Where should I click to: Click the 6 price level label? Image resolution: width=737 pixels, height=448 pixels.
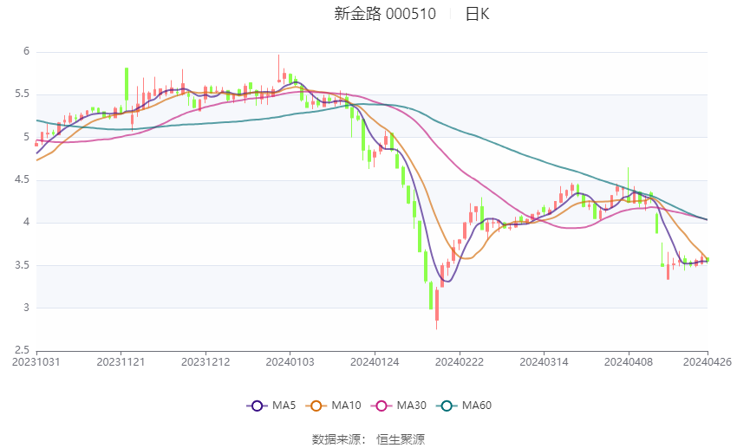pos(27,52)
